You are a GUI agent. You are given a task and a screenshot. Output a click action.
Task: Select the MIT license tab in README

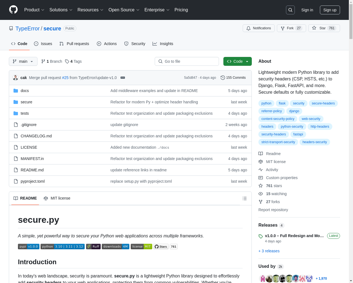[x=57, y=198]
